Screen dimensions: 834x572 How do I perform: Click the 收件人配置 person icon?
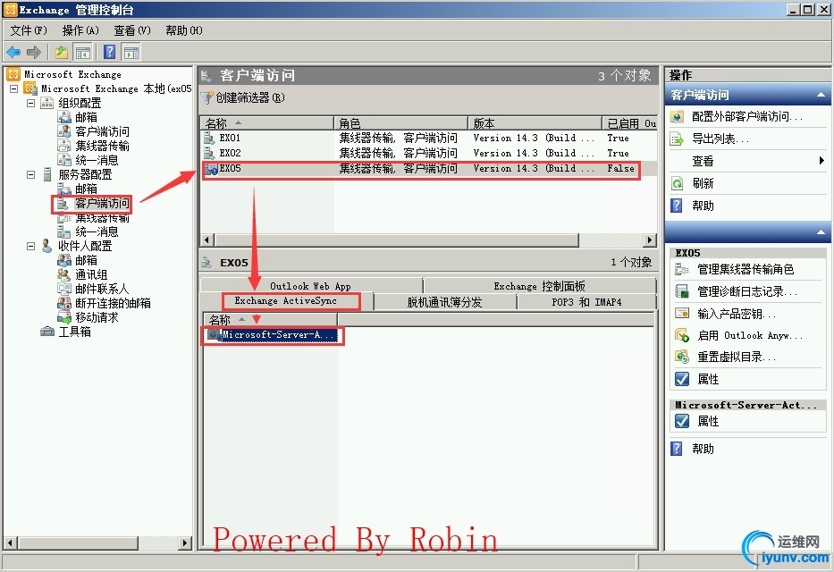click(46, 246)
